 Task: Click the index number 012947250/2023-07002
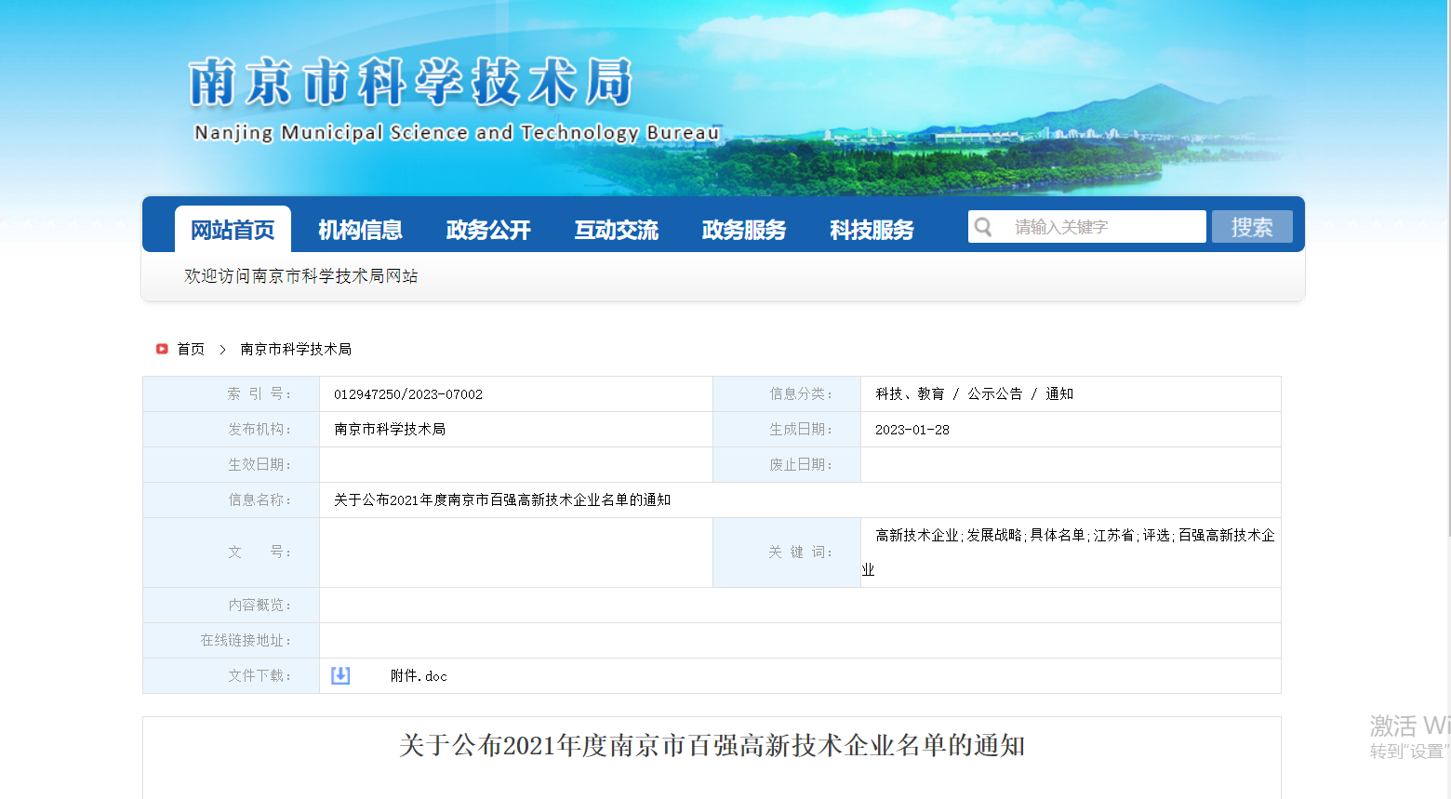click(408, 394)
